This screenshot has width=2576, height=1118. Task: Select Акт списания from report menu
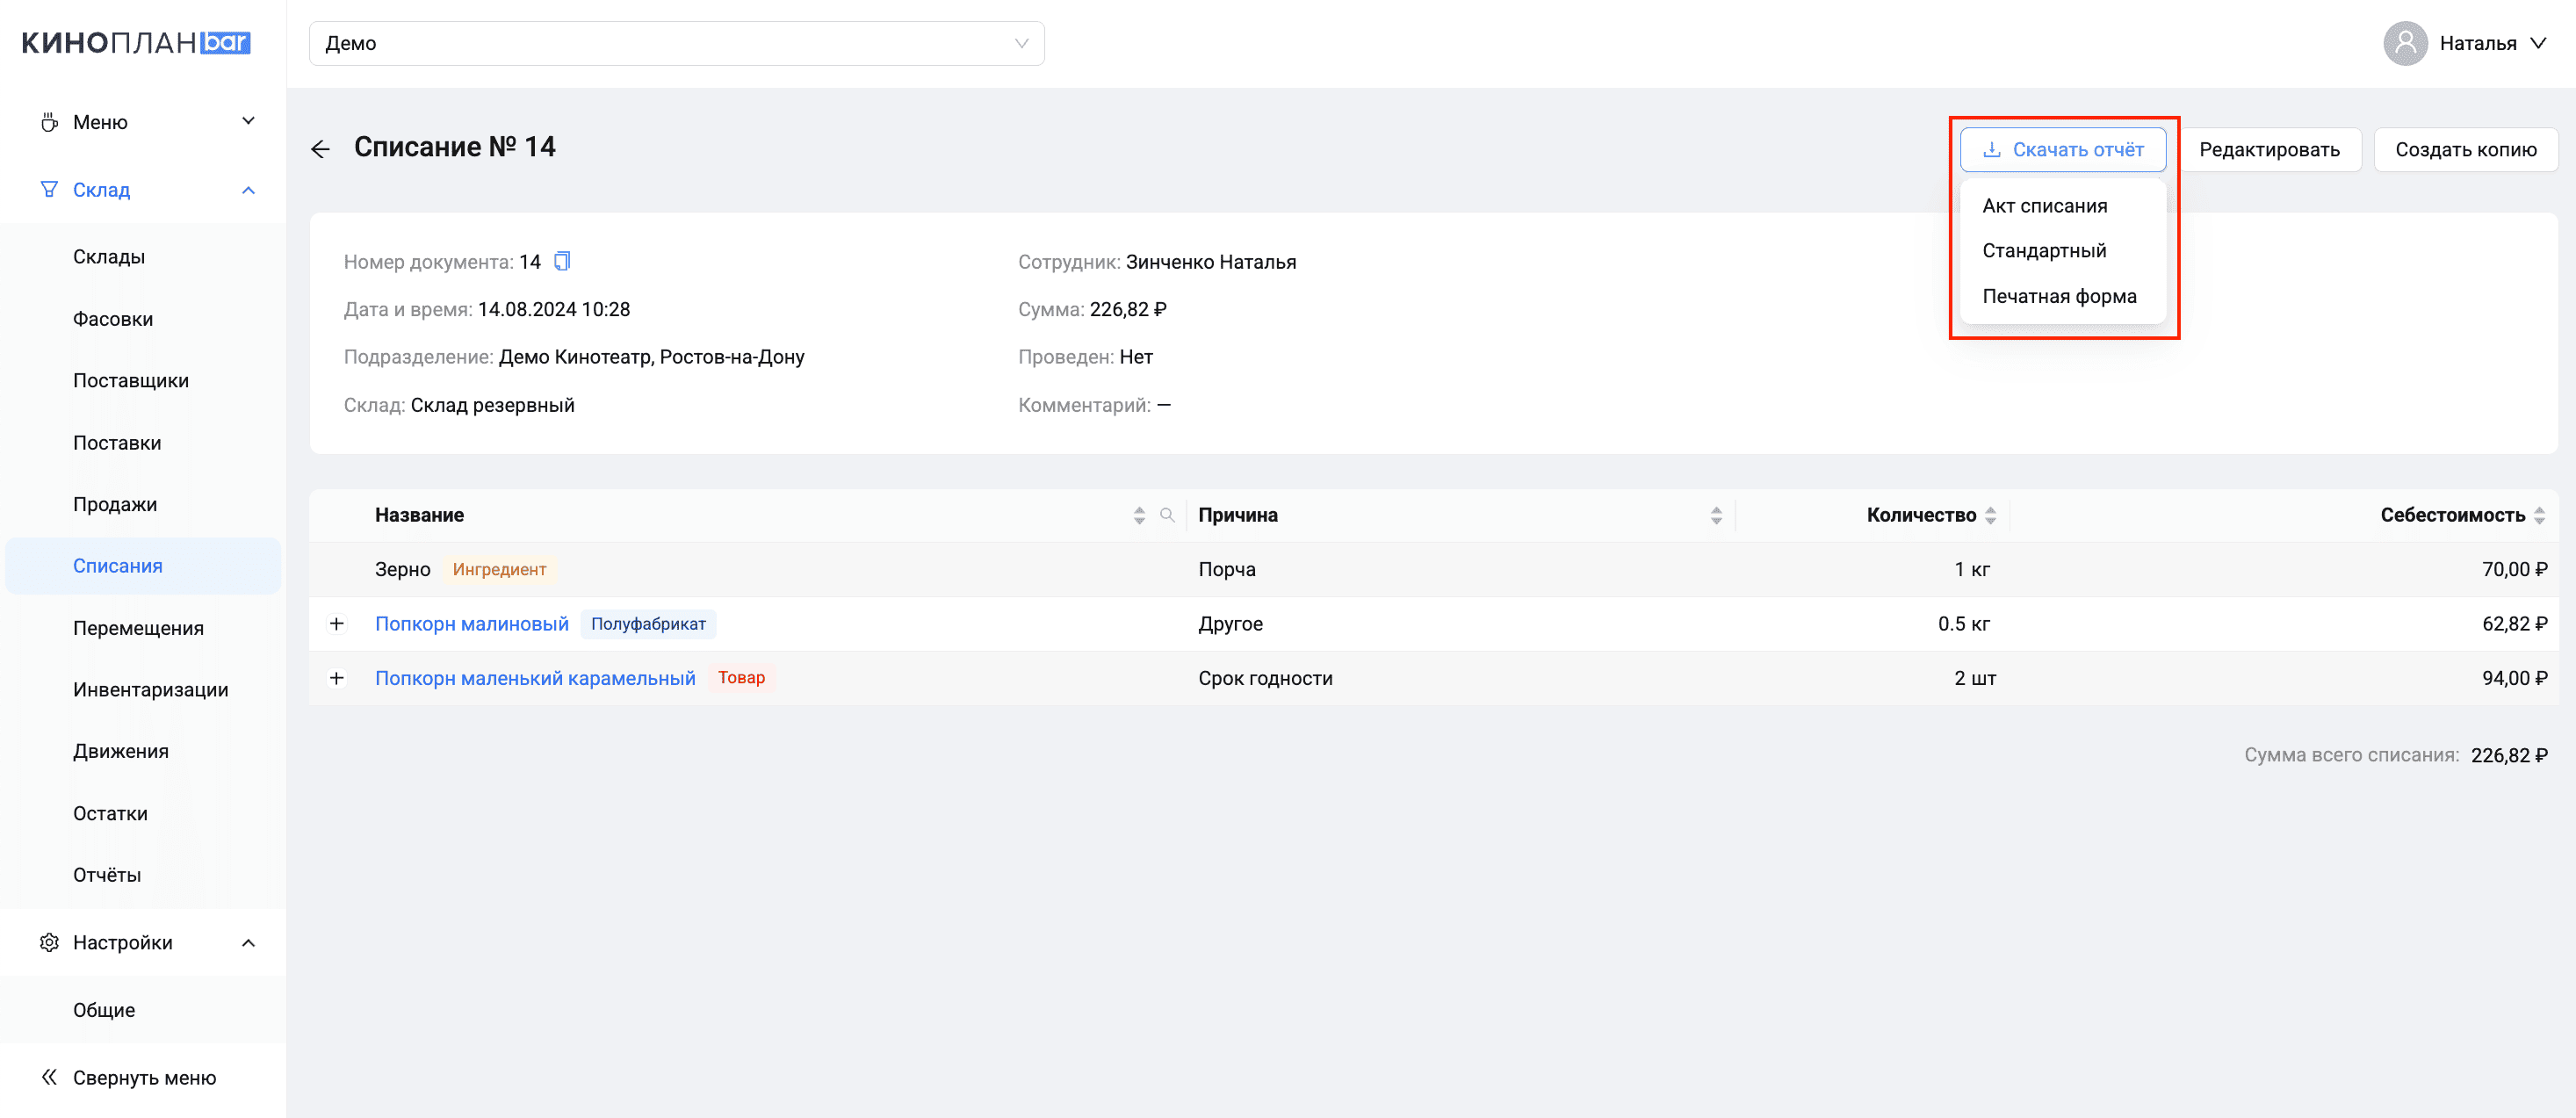(2044, 205)
